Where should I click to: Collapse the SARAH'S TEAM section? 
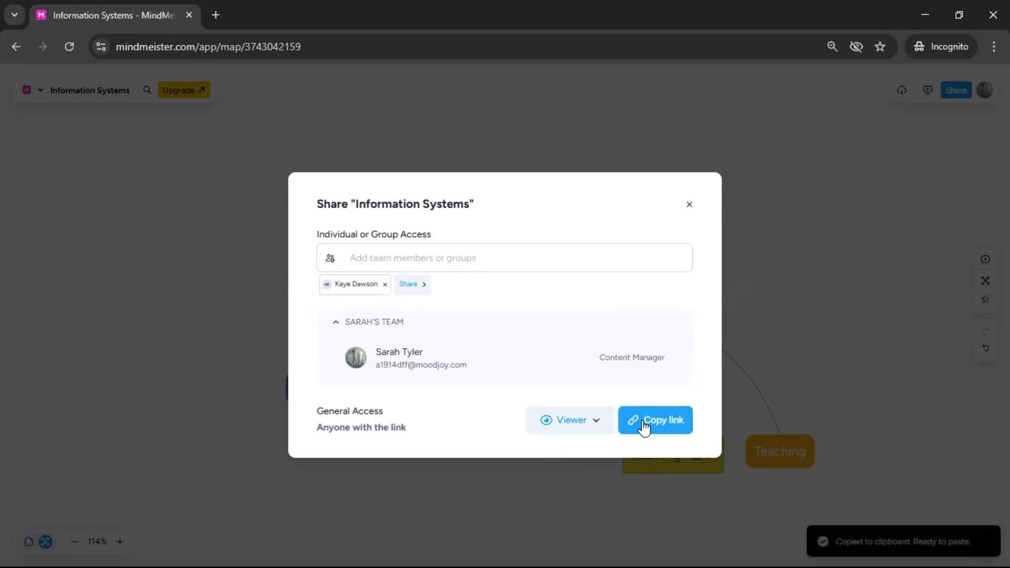coord(336,322)
